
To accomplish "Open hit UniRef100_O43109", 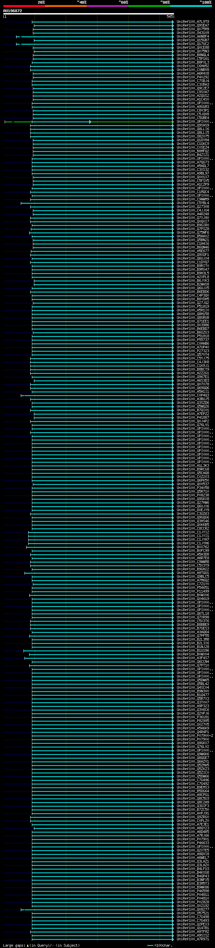I will tap(192, 33).
